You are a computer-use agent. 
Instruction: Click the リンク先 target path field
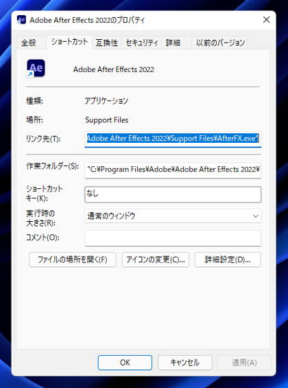pyautogui.click(x=173, y=139)
